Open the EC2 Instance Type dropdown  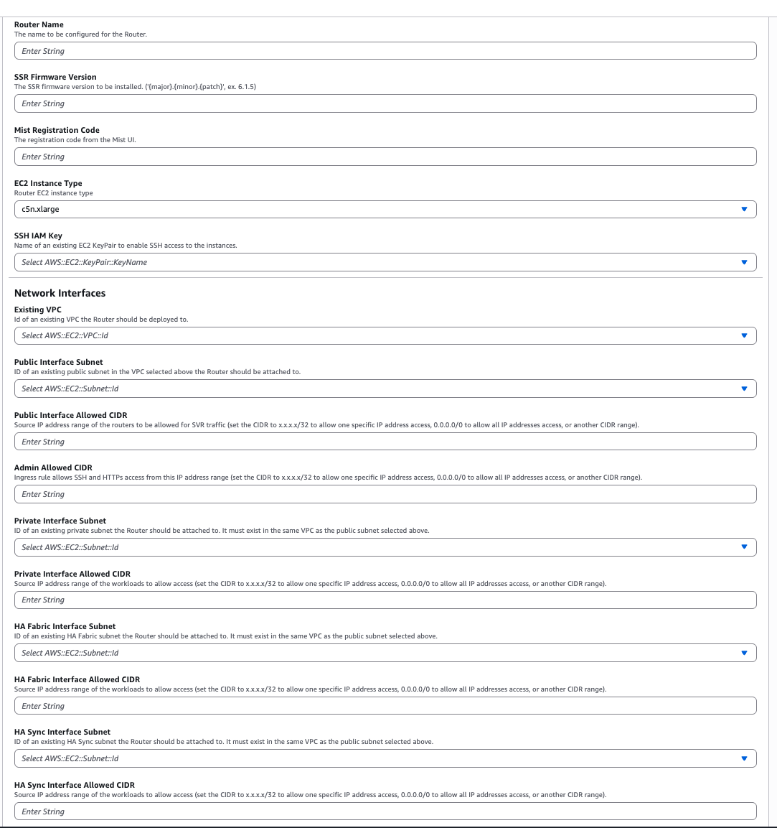pos(385,209)
